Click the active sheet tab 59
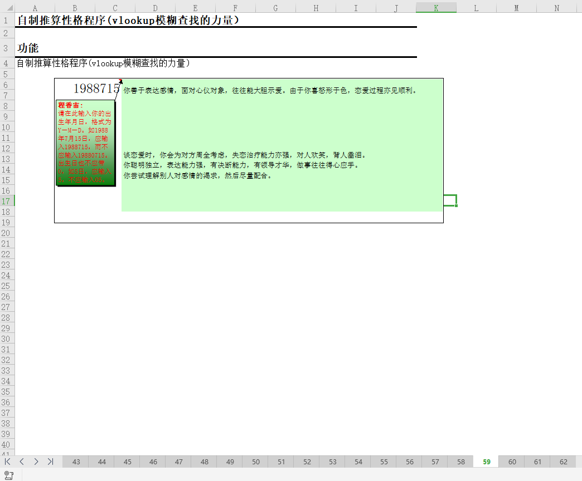The image size is (582, 481). coord(486,462)
